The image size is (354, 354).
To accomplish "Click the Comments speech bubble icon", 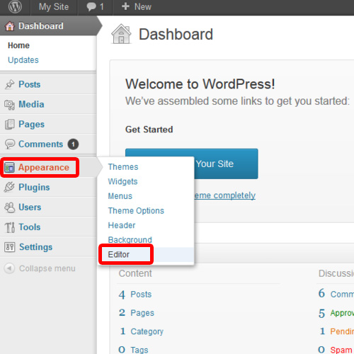I will [10, 144].
